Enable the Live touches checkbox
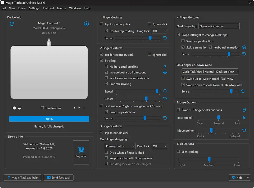The height and width of the screenshot is (188, 254). (42, 108)
